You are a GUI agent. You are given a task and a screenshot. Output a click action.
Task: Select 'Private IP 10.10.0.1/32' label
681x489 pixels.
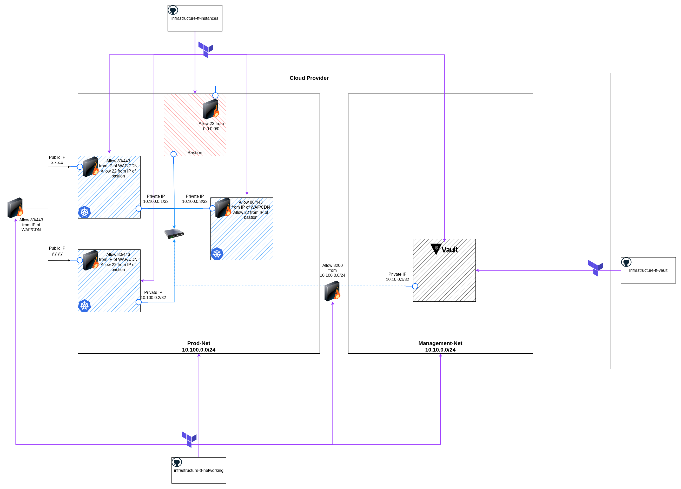click(397, 277)
